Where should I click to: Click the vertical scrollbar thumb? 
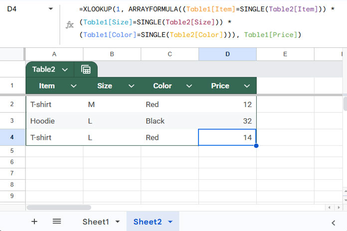[345, 104]
